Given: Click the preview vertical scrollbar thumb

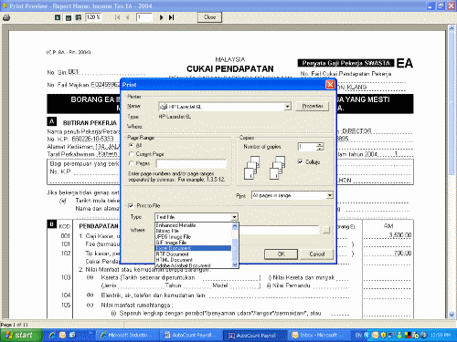Looking at the screenshot, I should pos(452,103).
